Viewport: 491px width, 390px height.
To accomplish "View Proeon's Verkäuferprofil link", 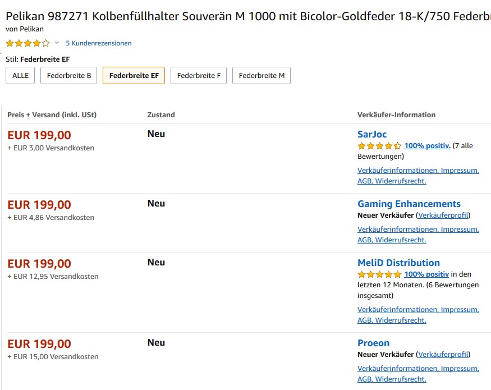I will click(443, 354).
